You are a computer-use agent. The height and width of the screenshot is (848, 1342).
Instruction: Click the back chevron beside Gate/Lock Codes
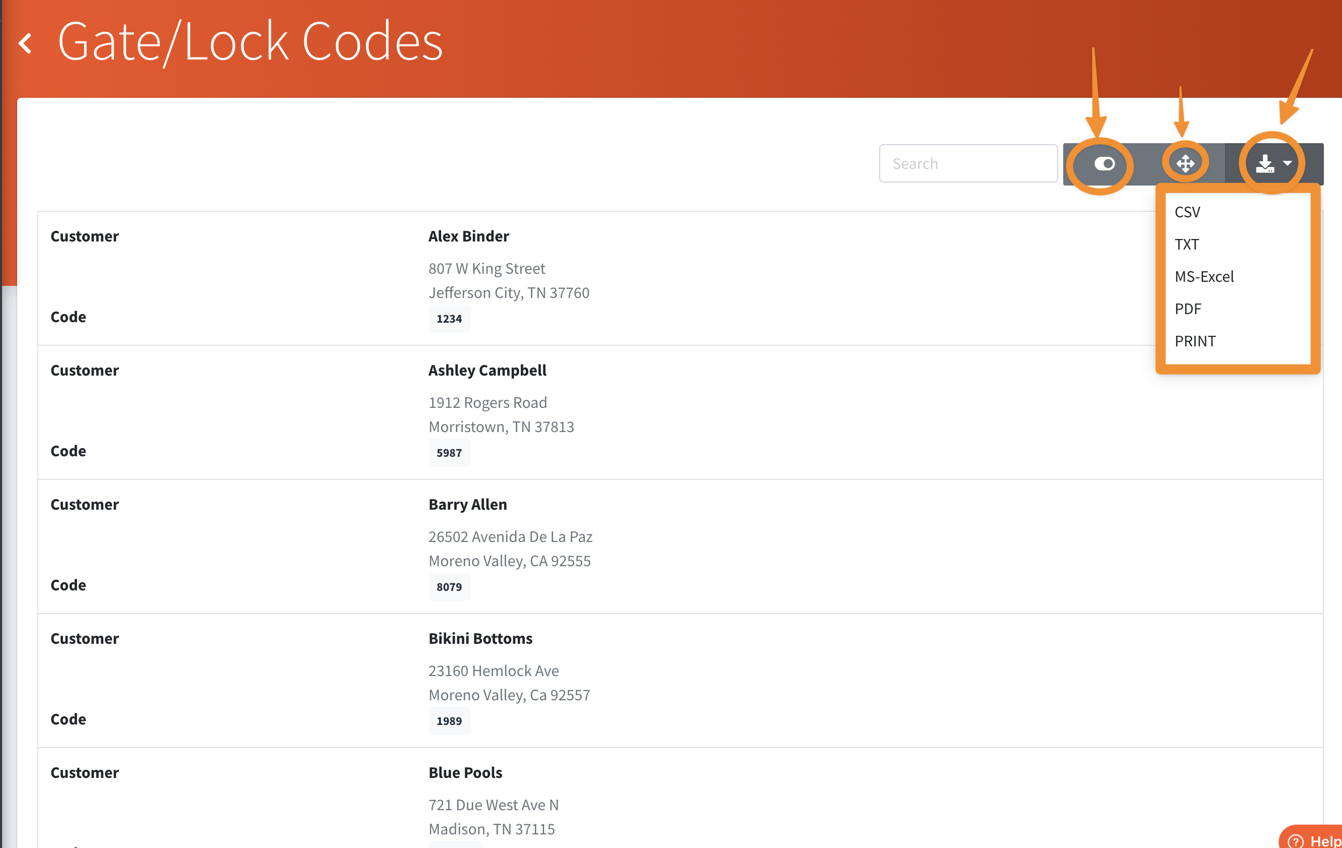coord(25,43)
